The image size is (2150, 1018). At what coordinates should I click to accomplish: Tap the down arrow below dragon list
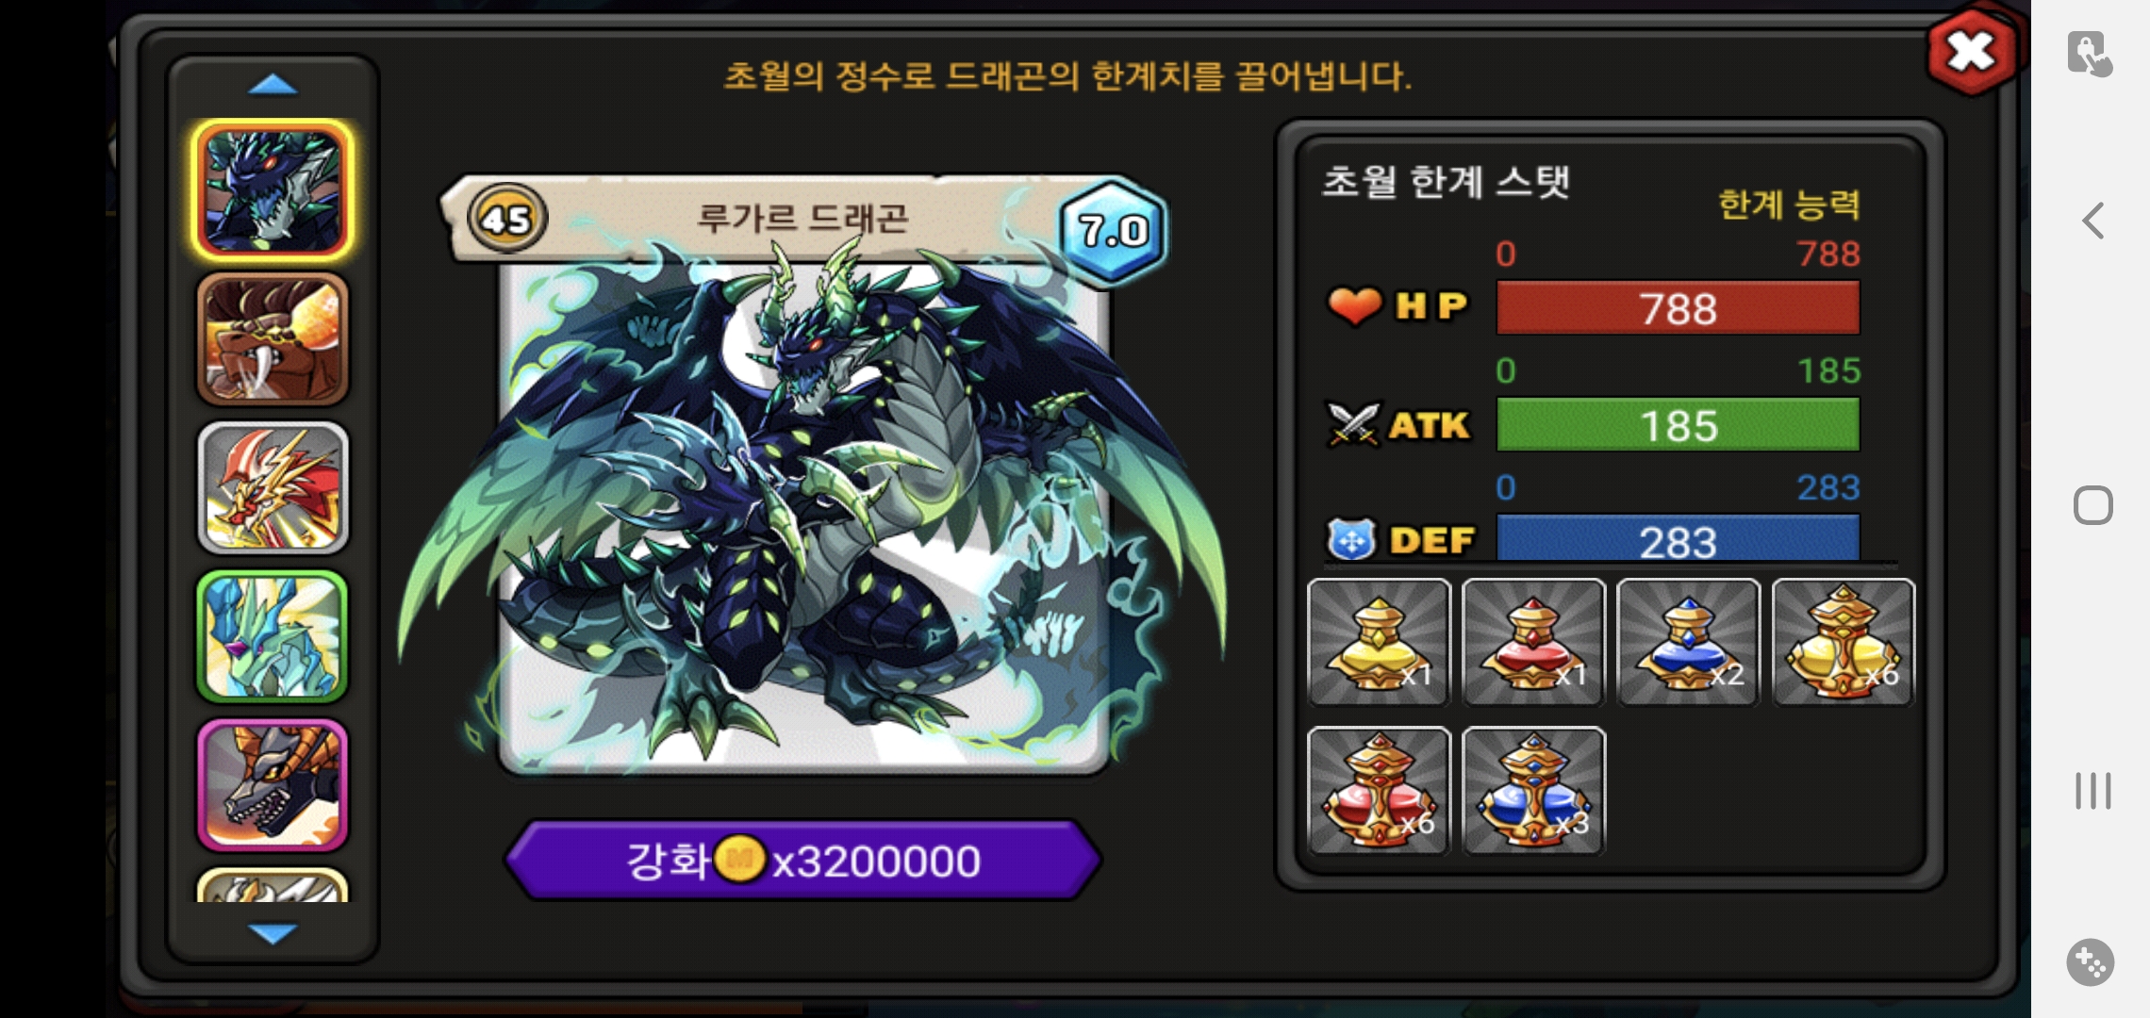tap(273, 933)
